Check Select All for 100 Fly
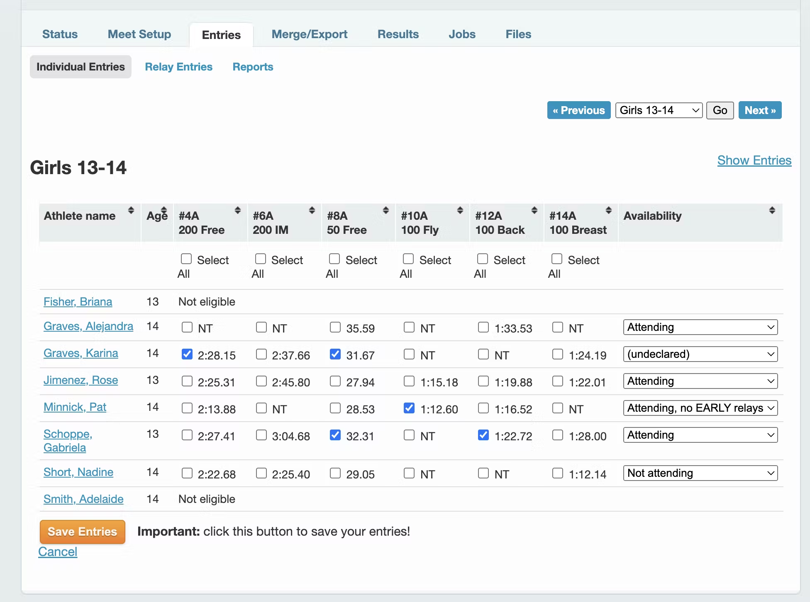Screen dimensions: 810x602 pyautogui.click(x=409, y=259)
